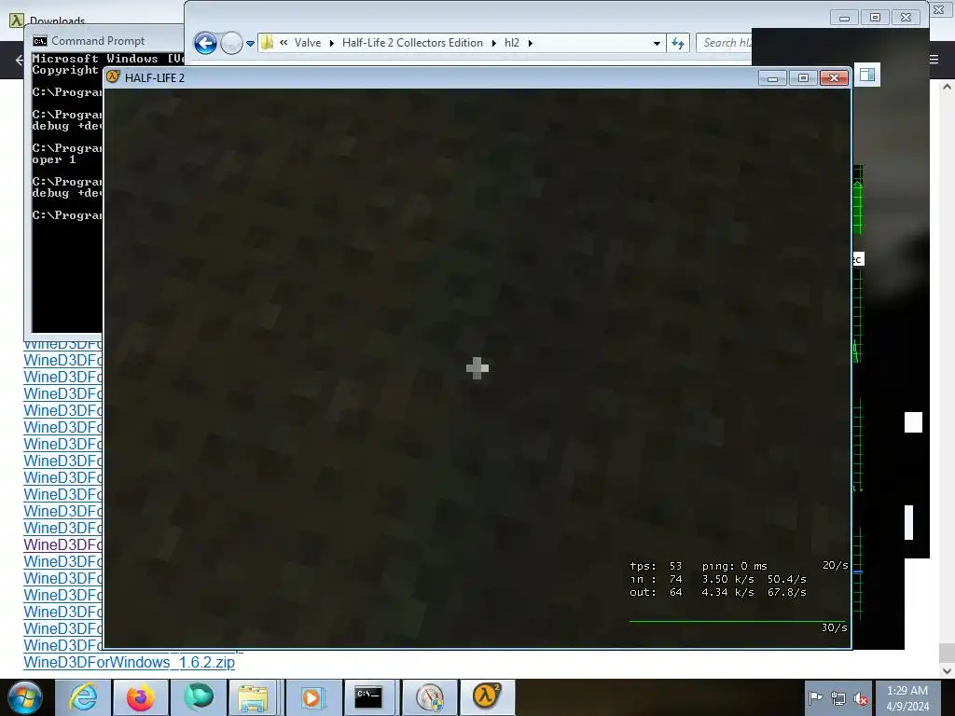Viewport: 955px width, 716px height.
Task: Click the crosshair in the game view
Action: point(477,368)
